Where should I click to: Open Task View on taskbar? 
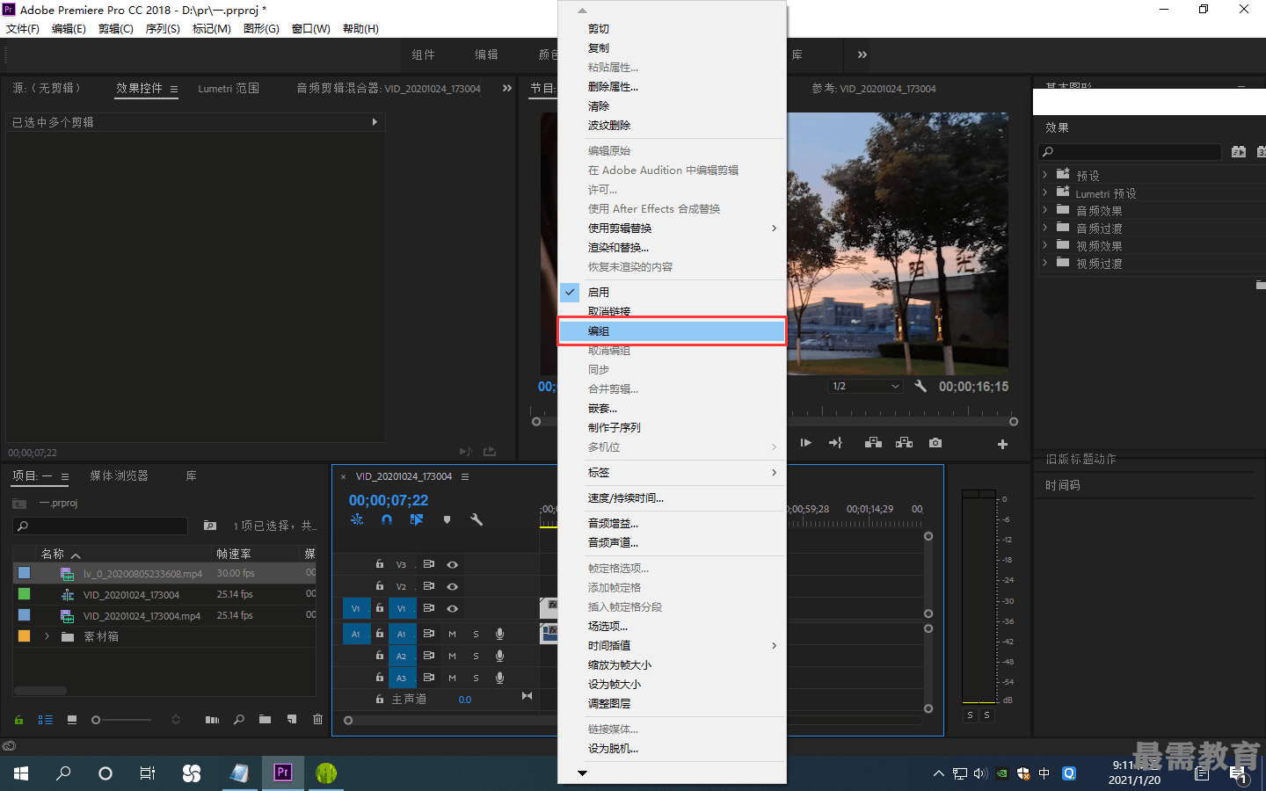pyautogui.click(x=148, y=773)
